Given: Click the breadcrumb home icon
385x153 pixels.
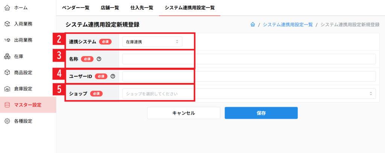Looking at the screenshot, I should pyautogui.click(x=253, y=25).
